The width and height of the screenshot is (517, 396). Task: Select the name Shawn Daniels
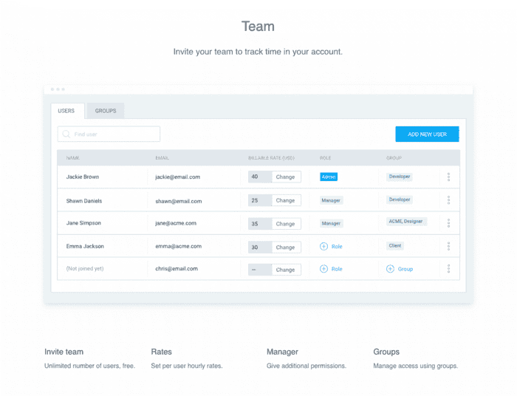tap(84, 201)
